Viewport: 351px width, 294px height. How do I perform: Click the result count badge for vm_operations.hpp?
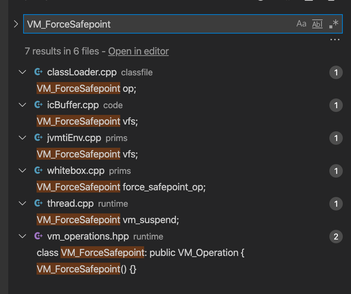coord(336,237)
